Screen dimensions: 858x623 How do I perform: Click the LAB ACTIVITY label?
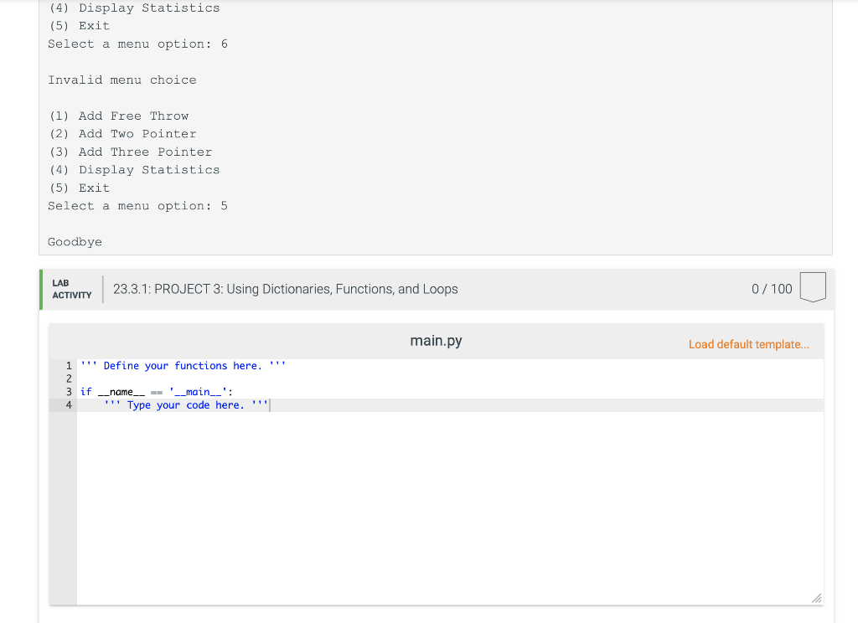point(72,289)
